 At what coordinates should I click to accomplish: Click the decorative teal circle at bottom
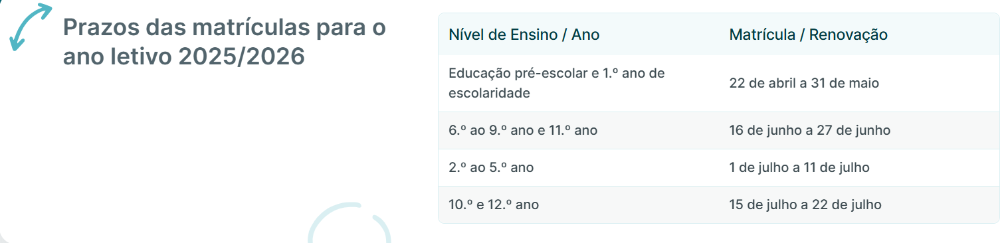tap(349, 222)
